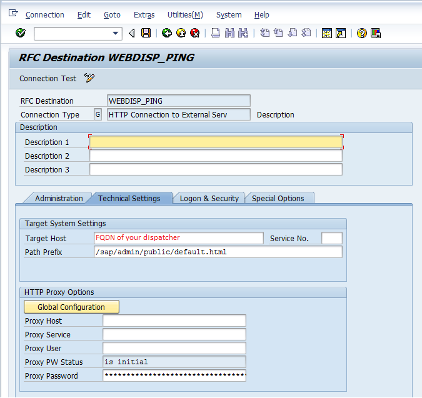Click the Customize Local Layout icon

pyautogui.click(x=376, y=33)
